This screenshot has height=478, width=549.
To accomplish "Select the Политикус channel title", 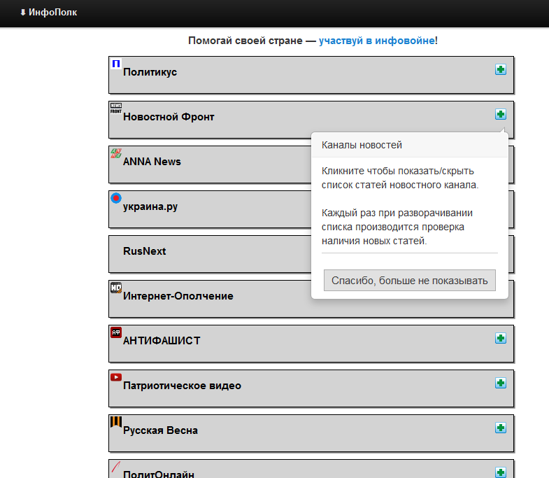I will click(150, 72).
